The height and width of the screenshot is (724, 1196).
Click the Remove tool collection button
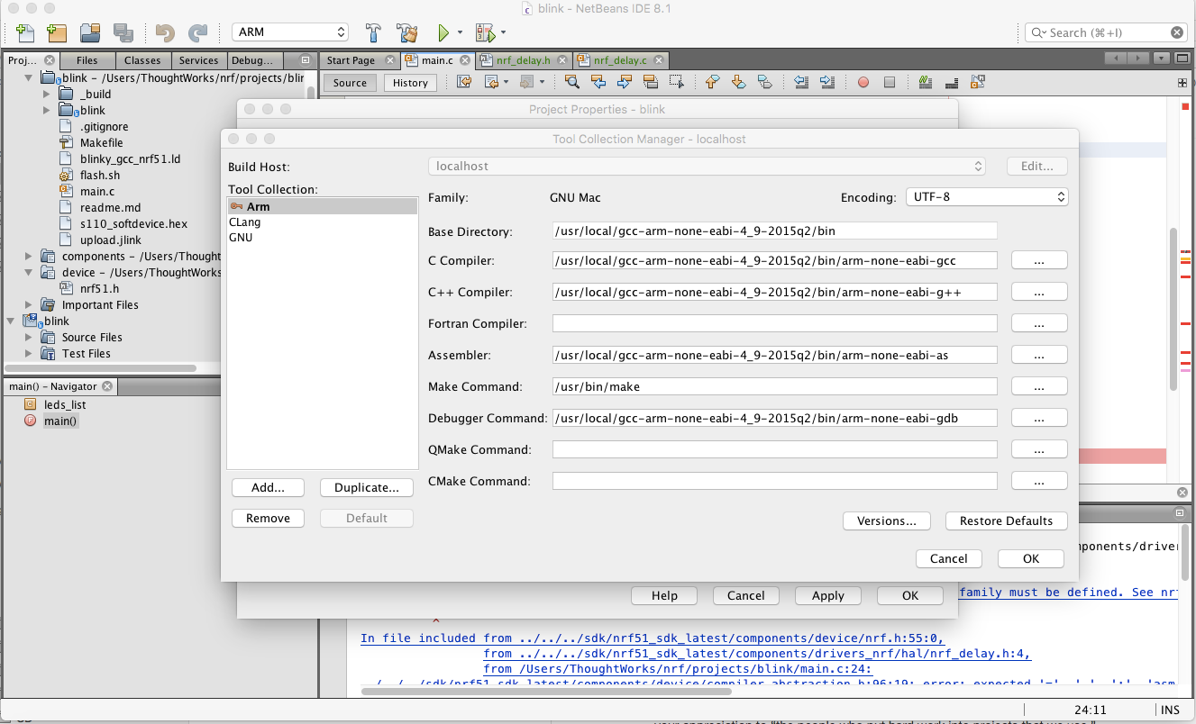point(268,518)
